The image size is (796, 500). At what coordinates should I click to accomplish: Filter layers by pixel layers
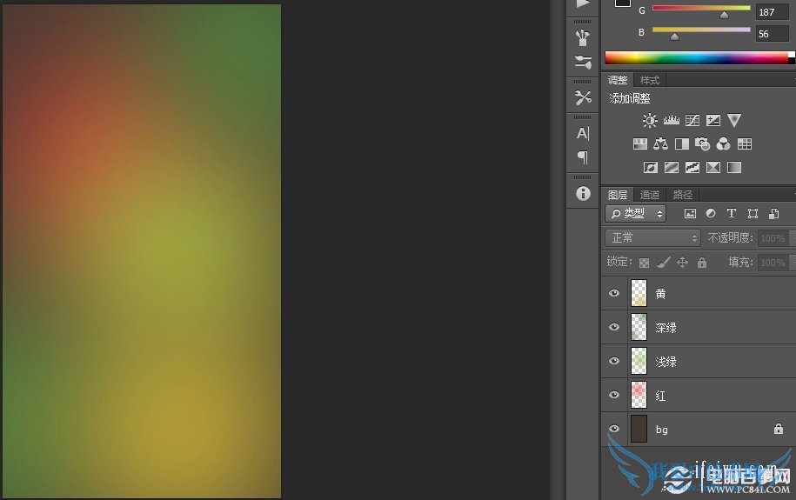pyautogui.click(x=690, y=214)
